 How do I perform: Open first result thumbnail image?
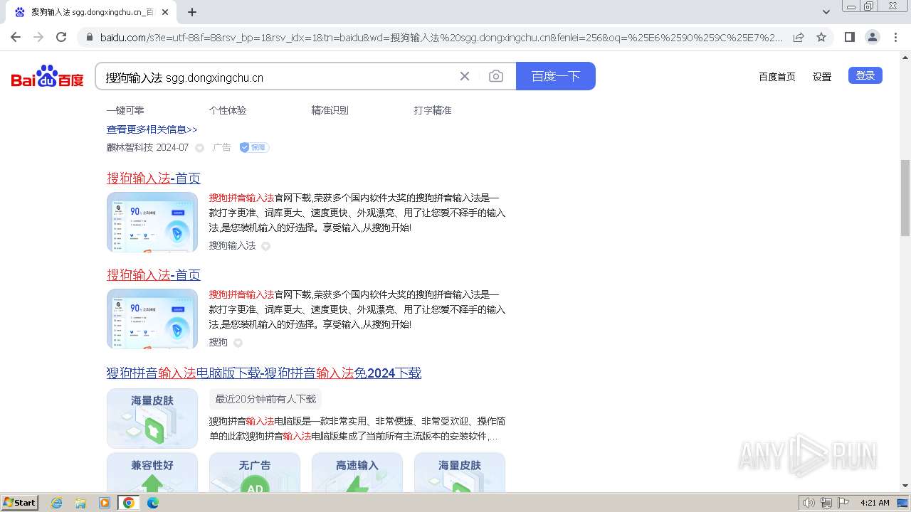[x=152, y=222]
